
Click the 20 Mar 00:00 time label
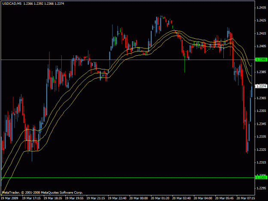(x=139, y=198)
